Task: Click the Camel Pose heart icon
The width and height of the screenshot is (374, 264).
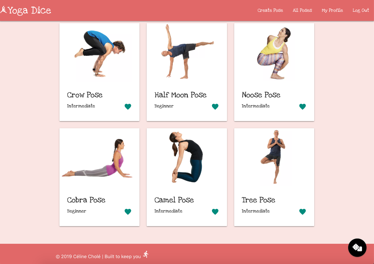Action: click(215, 211)
